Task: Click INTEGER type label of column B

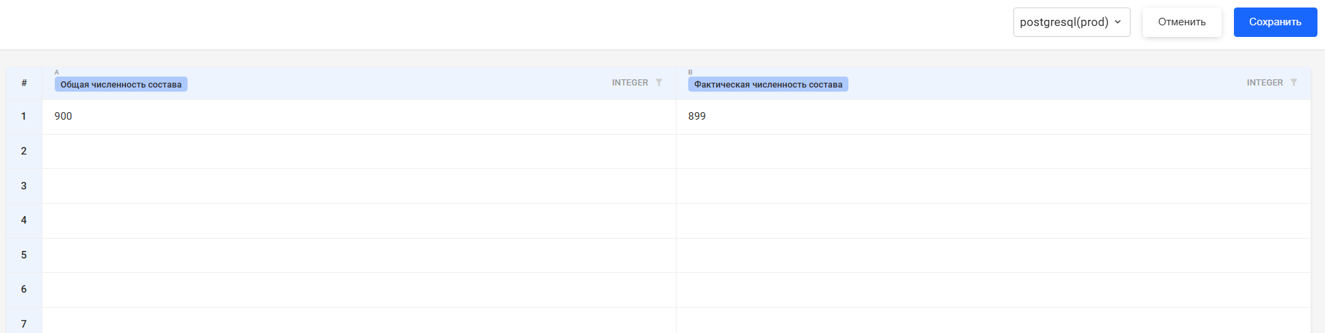Action: tap(1265, 83)
